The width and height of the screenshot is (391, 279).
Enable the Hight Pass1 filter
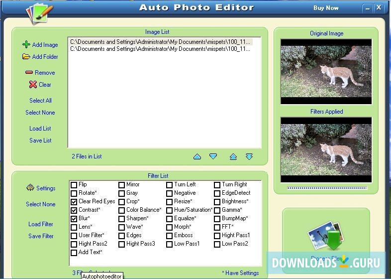tap(217, 236)
